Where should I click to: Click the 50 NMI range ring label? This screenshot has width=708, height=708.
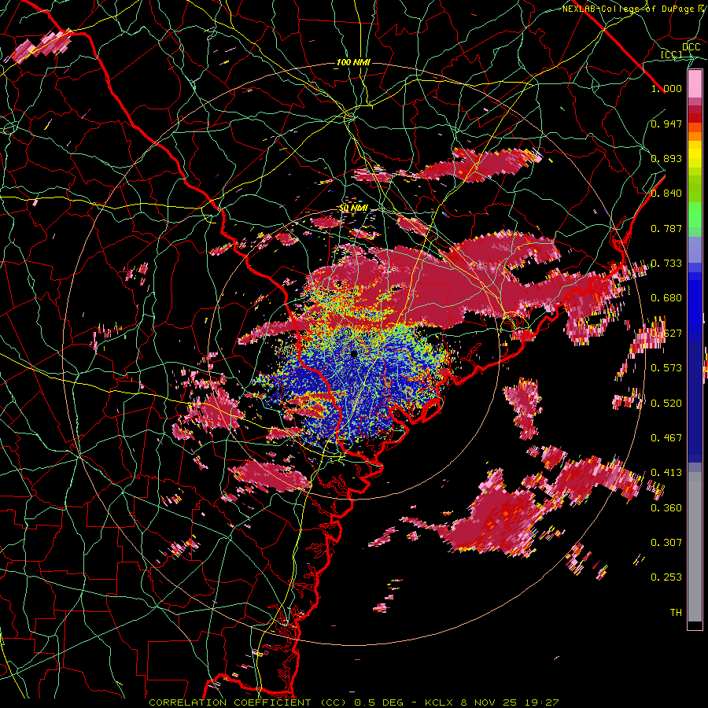click(353, 208)
